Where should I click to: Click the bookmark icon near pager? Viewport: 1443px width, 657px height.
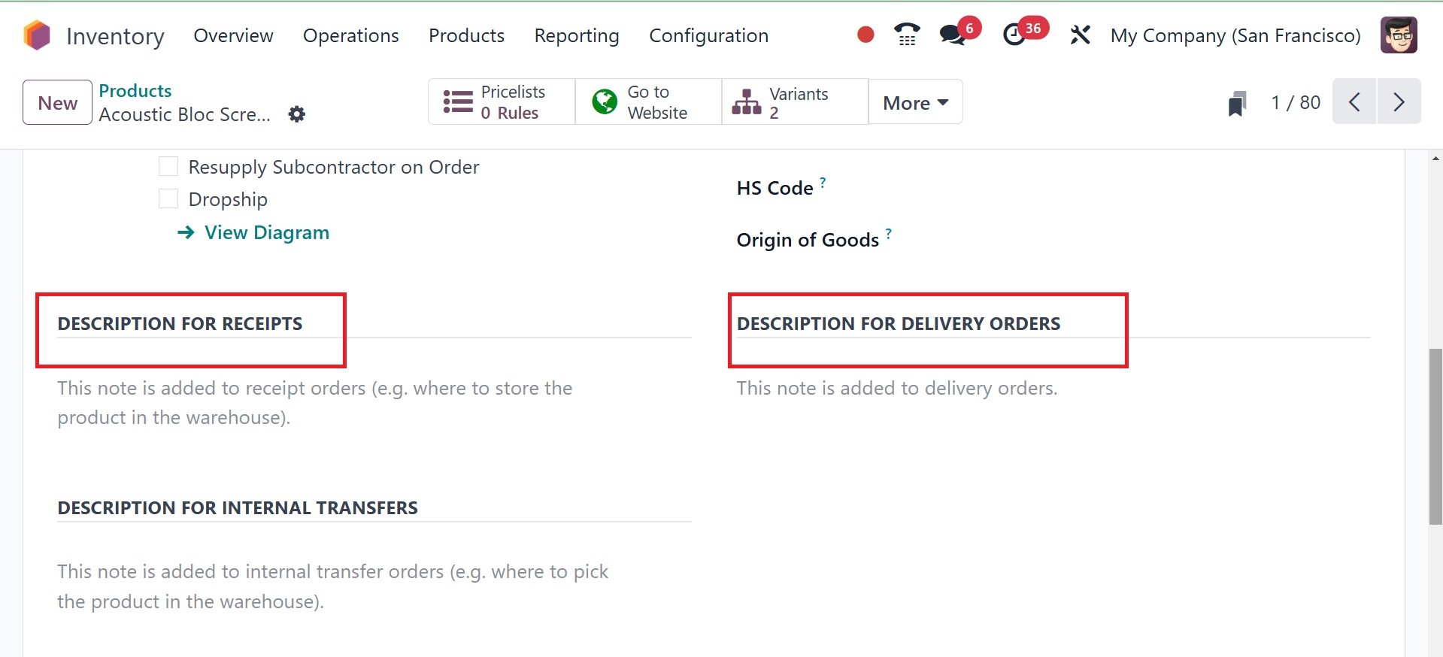(x=1237, y=103)
